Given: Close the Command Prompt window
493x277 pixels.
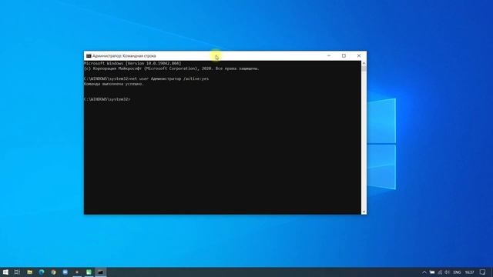Looking at the screenshot, I should (x=359, y=55).
